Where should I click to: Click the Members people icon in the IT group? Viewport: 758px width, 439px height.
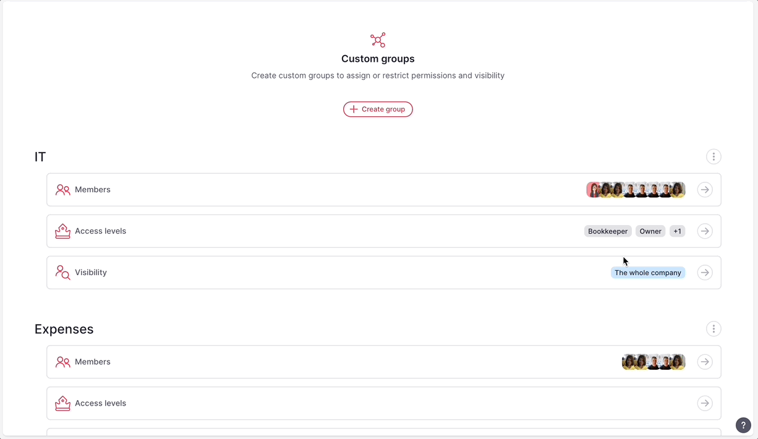tap(62, 189)
